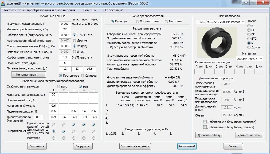Click the Удалить из базы button
This screenshot has width=270, height=154.
point(249,135)
